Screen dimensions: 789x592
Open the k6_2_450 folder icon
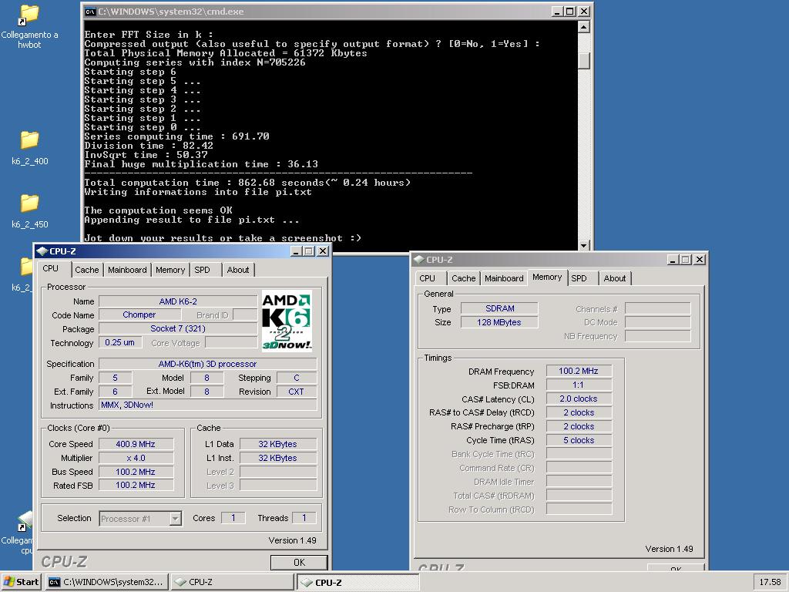click(30, 210)
